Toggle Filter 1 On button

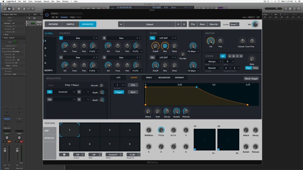[152, 38]
